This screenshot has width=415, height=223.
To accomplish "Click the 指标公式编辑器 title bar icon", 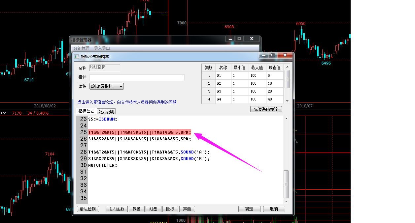I will coord(77,56).
